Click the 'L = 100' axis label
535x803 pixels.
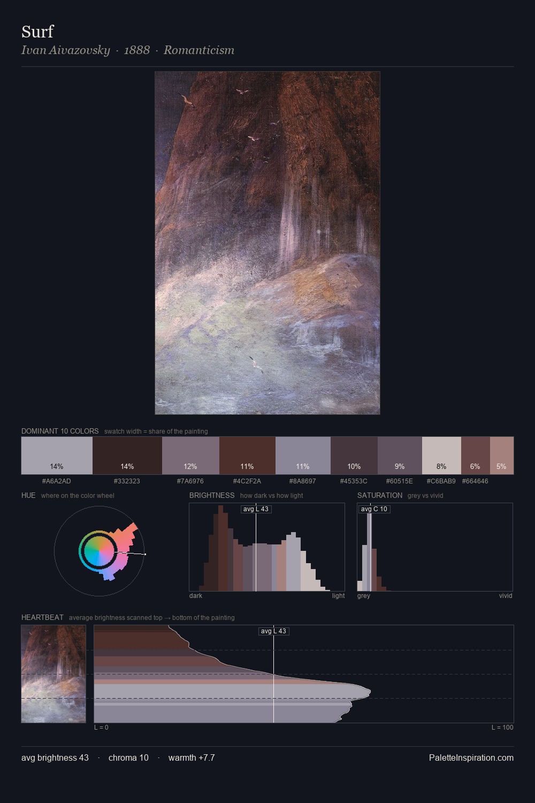(502, 728)
